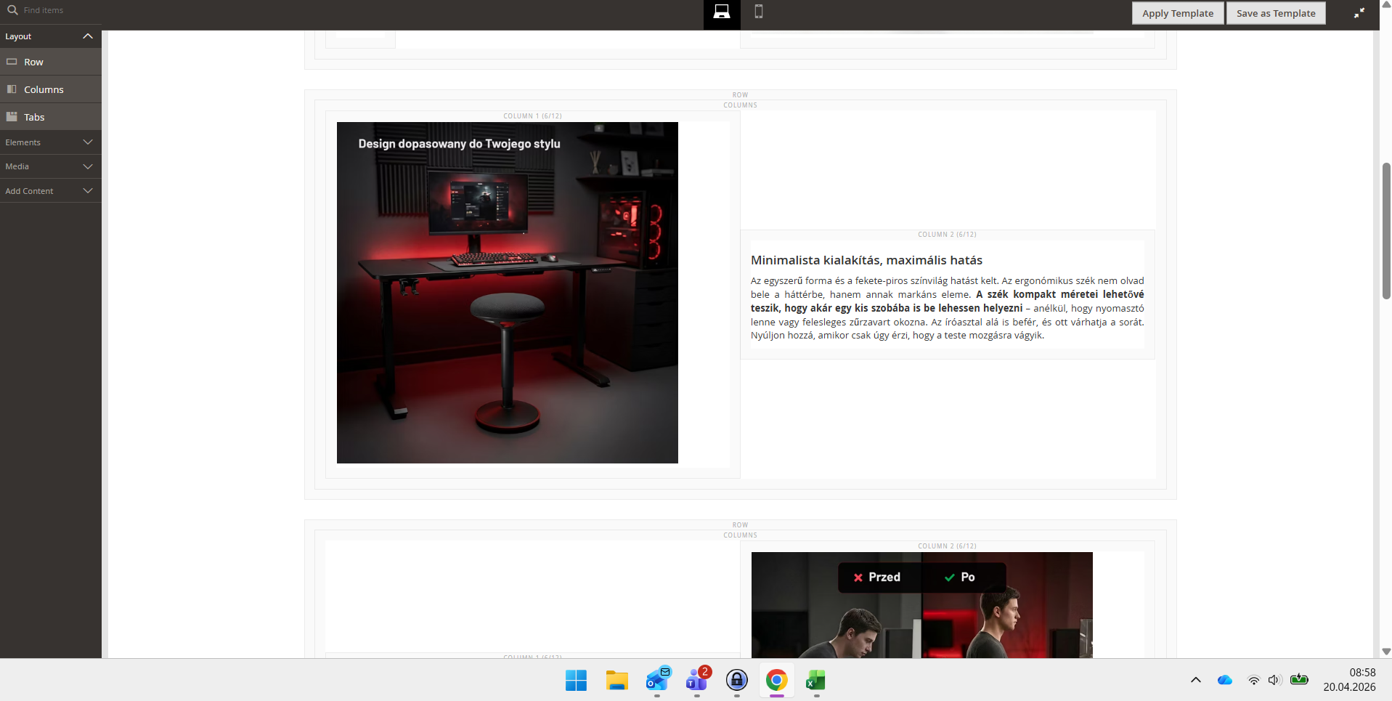
Task: Select heading 'Minimalista kialakítás, maximális hatás'
Action: [866, 260]
